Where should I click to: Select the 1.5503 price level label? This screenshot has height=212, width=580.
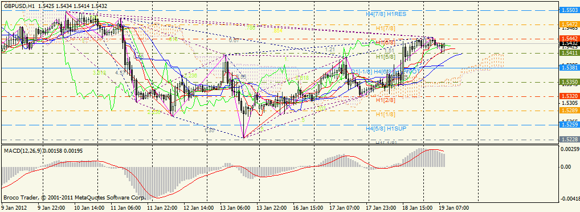pyautogui.click(x=570, y=10)
